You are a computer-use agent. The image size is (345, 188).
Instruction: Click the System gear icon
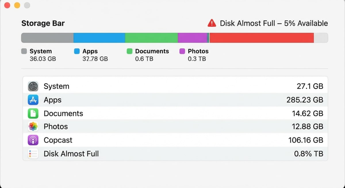(x=33, y=86)
